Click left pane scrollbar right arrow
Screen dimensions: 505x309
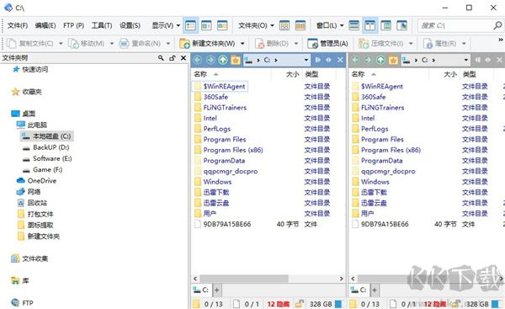[x=342, y=279]
